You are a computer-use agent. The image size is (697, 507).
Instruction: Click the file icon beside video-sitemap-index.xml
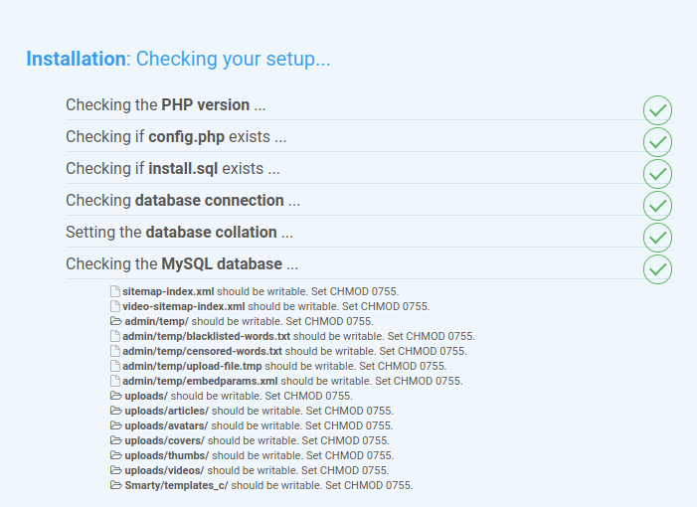pyautogui.click(x=115, y=306)
